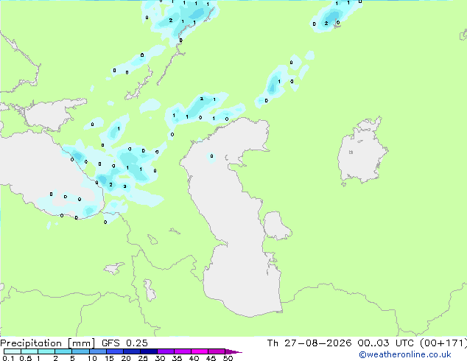Select the 5–10 mm legend swatch
The image size is (467, 361).
(80, 351)
